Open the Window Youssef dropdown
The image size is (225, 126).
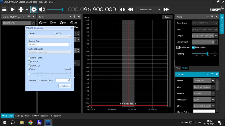pyautogui.click(x=204, y=93)
